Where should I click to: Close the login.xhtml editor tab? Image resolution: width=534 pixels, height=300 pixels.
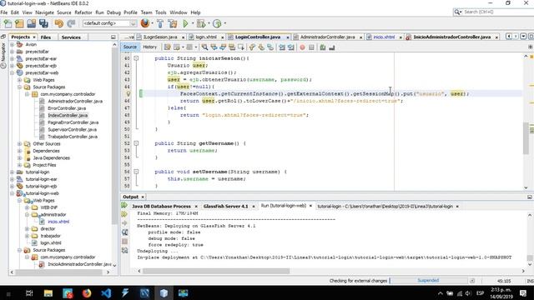coord(223,37)
